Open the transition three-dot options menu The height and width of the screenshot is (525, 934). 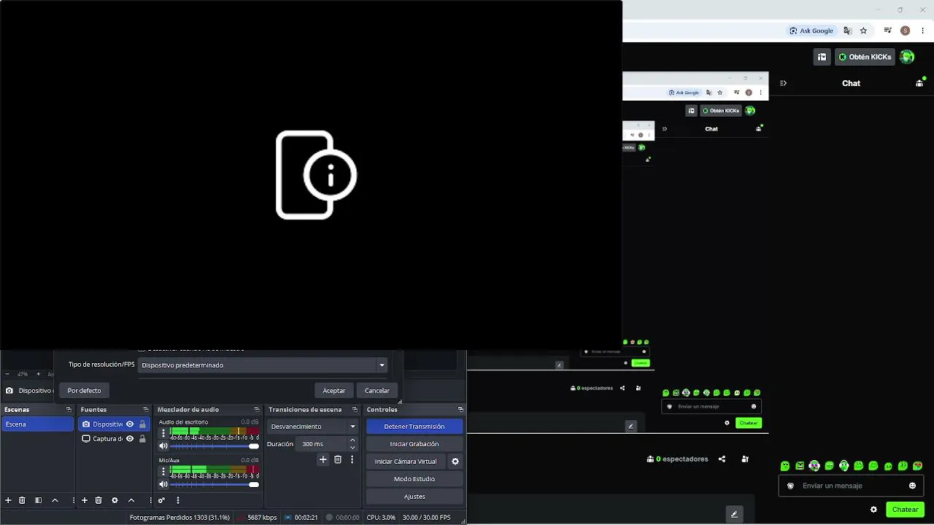coord(352,459)
